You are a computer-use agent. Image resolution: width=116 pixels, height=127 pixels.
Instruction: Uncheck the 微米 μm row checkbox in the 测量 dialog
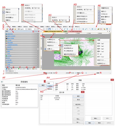(67, 89)
